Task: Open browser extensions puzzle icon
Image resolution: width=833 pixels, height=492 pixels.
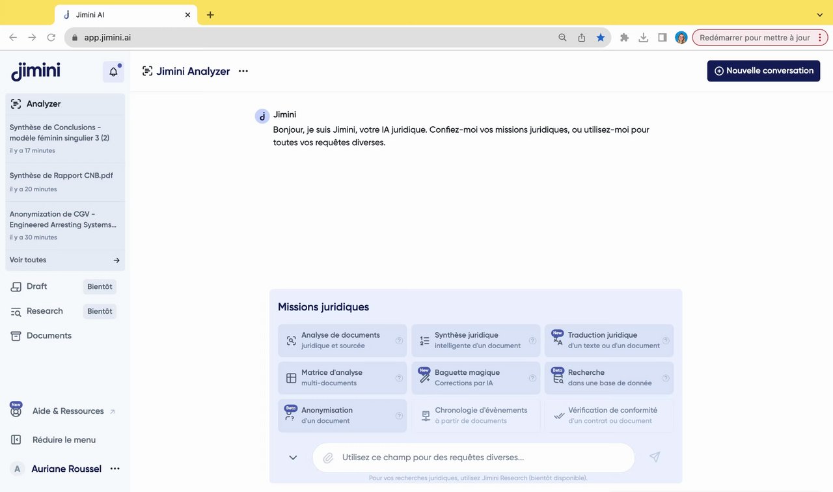Action: [624, 38]
